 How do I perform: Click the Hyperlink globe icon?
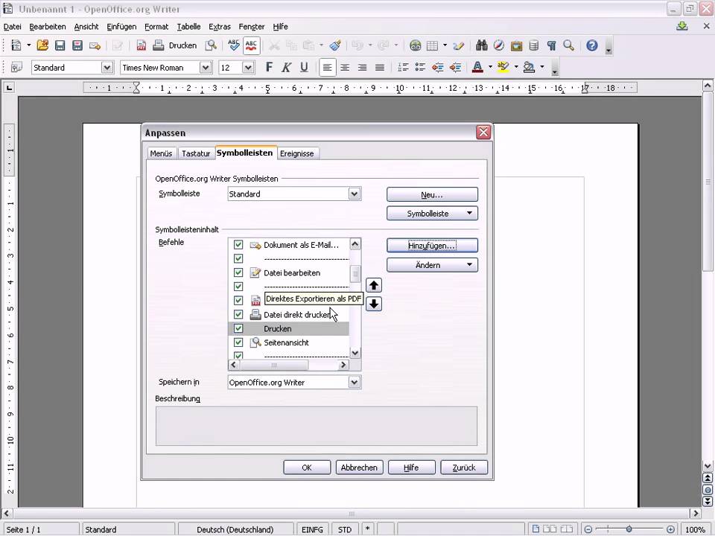pyautogui.click(x=415, y=45)
